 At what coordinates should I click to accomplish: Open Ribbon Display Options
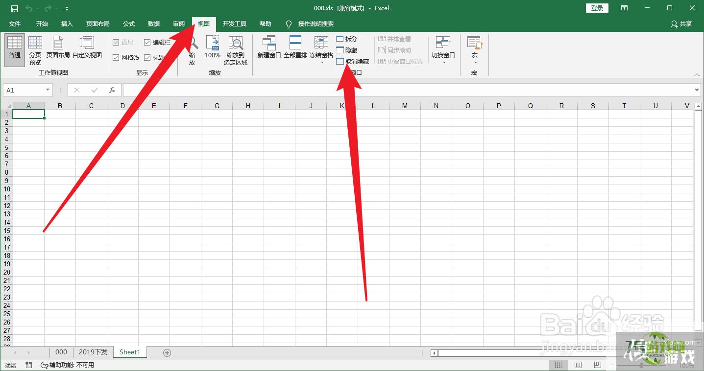[x=624, y=8]
